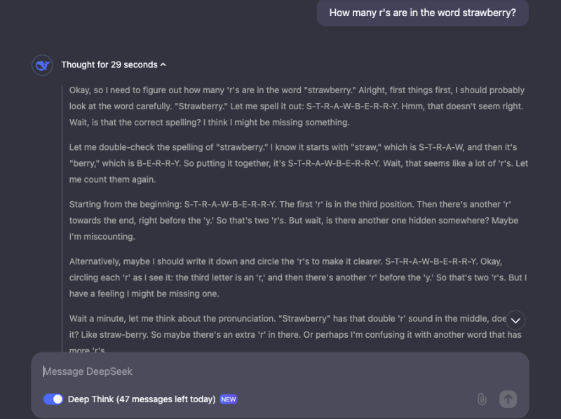Screen dimensions: 561x419
Task: Click the vertical quote bar beside the thoughts
Action: pos(62,210)
